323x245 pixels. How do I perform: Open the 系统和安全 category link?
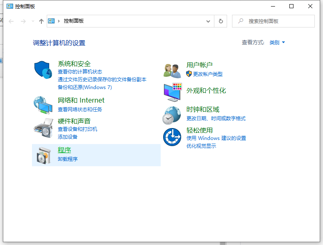(x=74, y=64)
